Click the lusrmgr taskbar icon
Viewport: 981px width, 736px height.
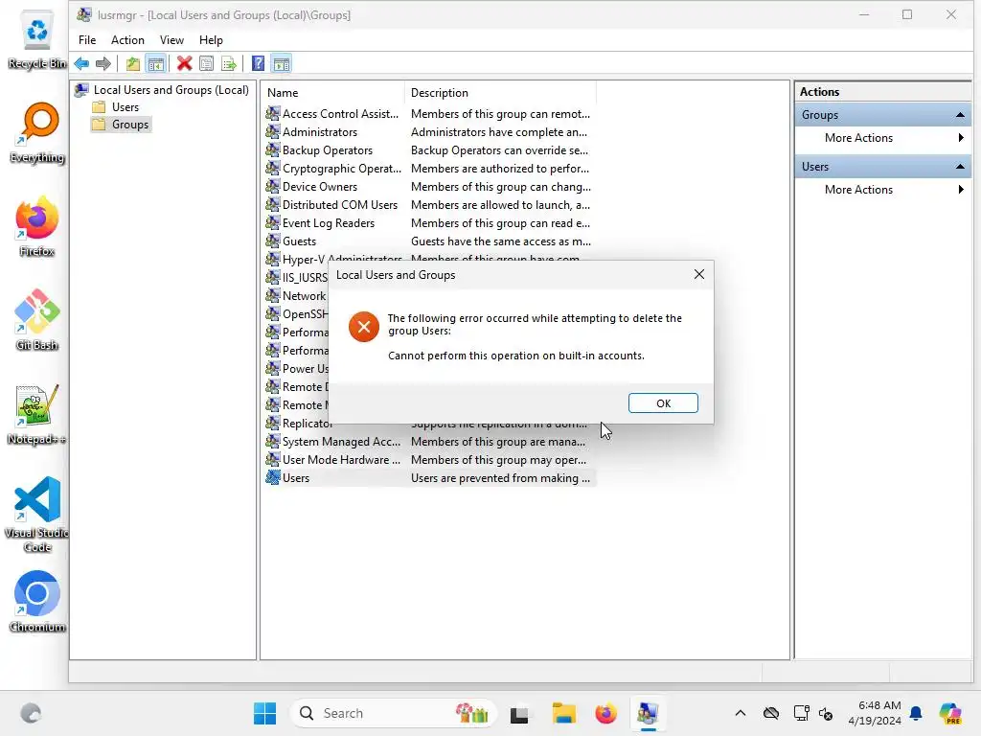(x=648, y=713)
